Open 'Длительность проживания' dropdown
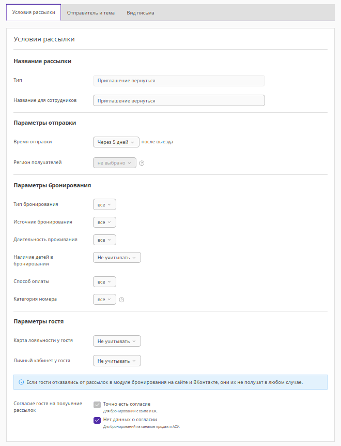341x446 pixels. 104,240
